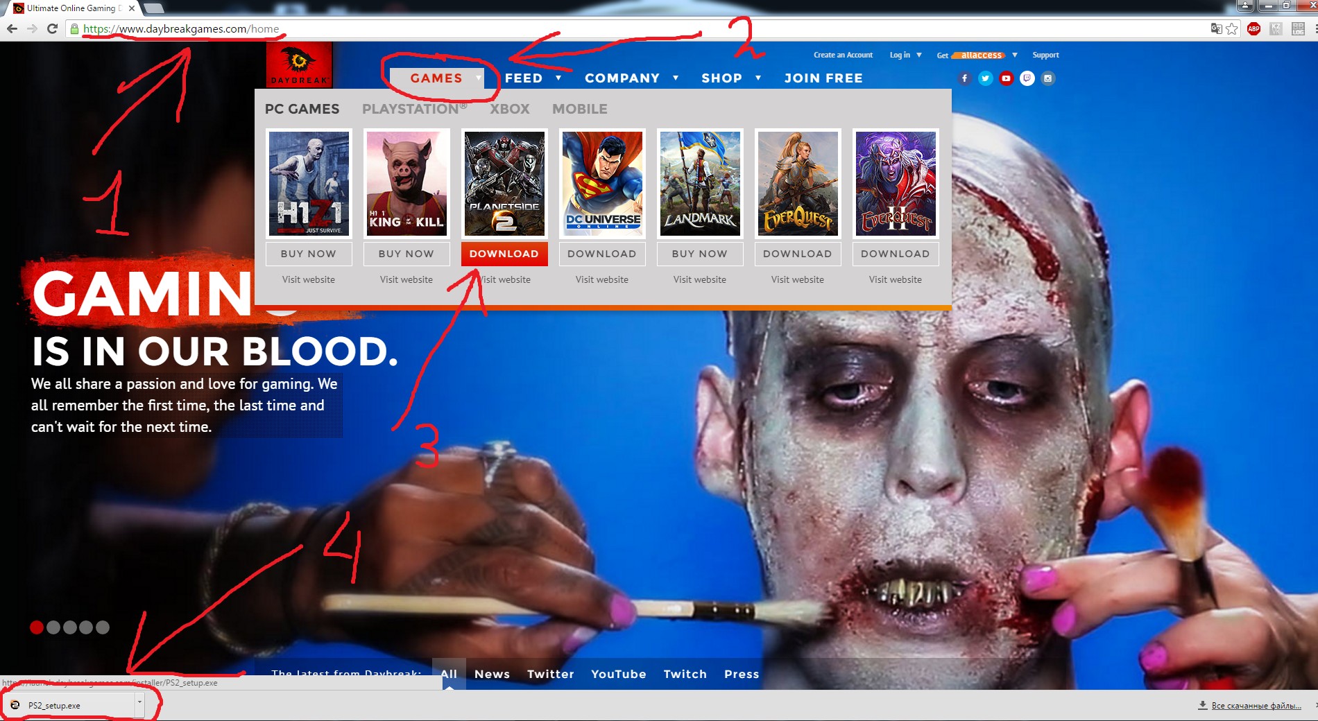The image size is (1318, 721).
Task: Go back using the browser back arrow
Action: [x=12, y=28]
